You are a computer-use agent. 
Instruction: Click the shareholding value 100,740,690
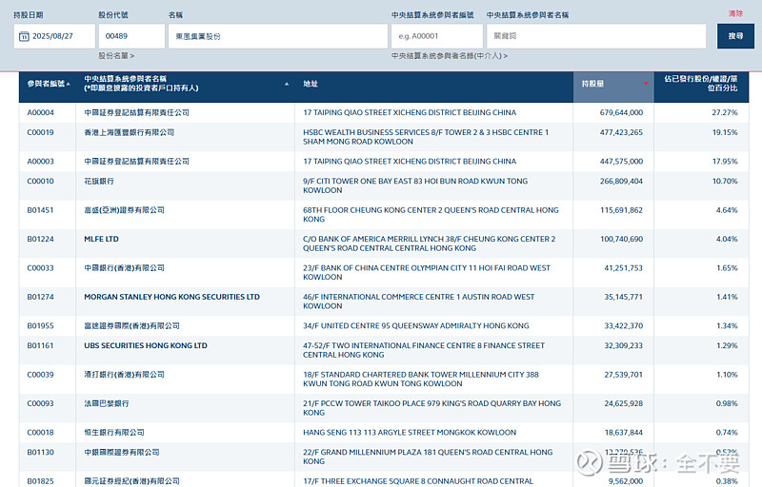[621, 239]
